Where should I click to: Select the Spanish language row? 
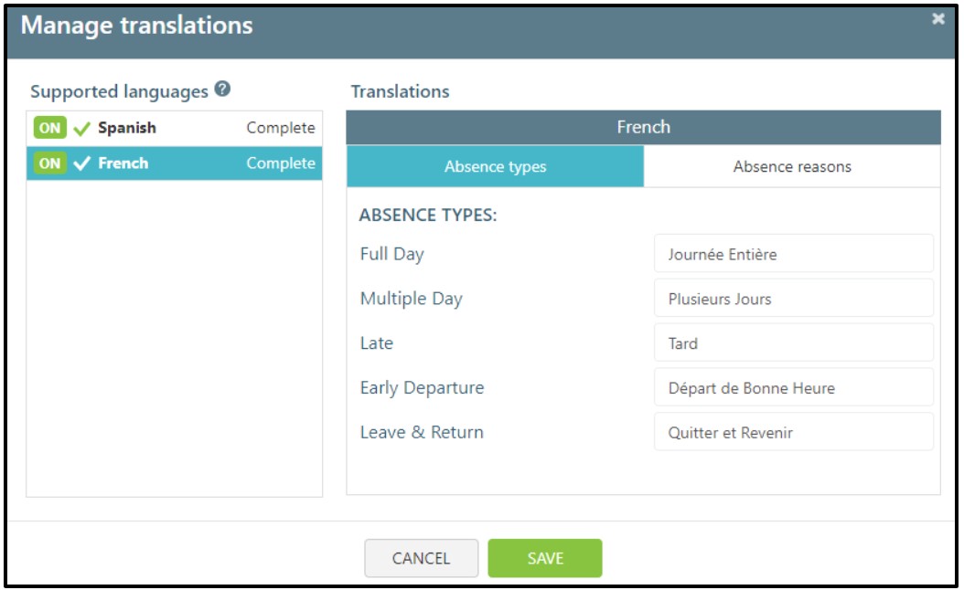(x=174, y=128)
